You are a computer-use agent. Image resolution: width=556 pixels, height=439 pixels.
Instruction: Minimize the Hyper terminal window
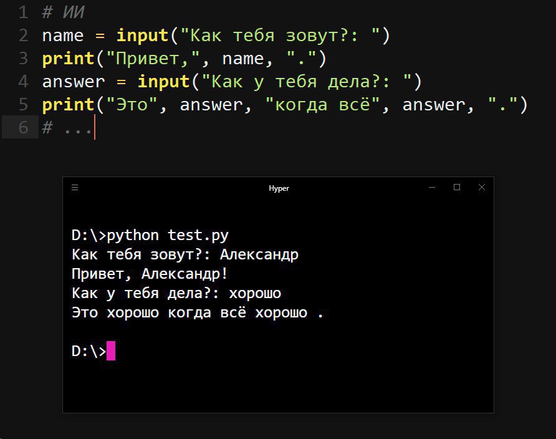click(432, 187)
